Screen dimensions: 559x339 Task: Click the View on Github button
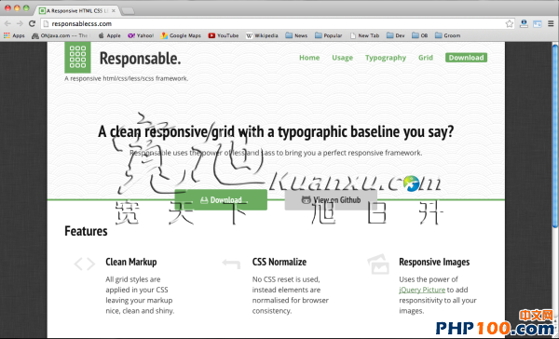pyautogui.click(x=331, y=200)
